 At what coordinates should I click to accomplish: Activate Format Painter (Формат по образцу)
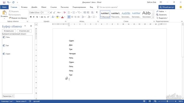pos(18,18)
